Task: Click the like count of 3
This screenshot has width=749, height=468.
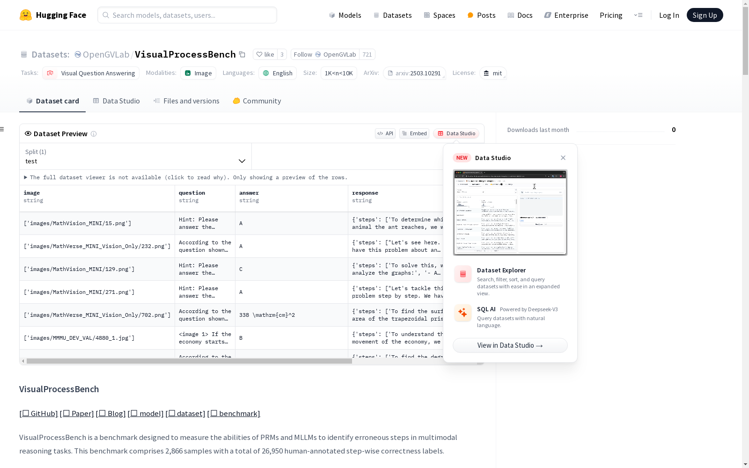Action: pyautogui.click(x=282, y=54)
